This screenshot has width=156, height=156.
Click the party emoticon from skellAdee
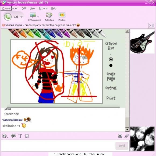(24, 125)
